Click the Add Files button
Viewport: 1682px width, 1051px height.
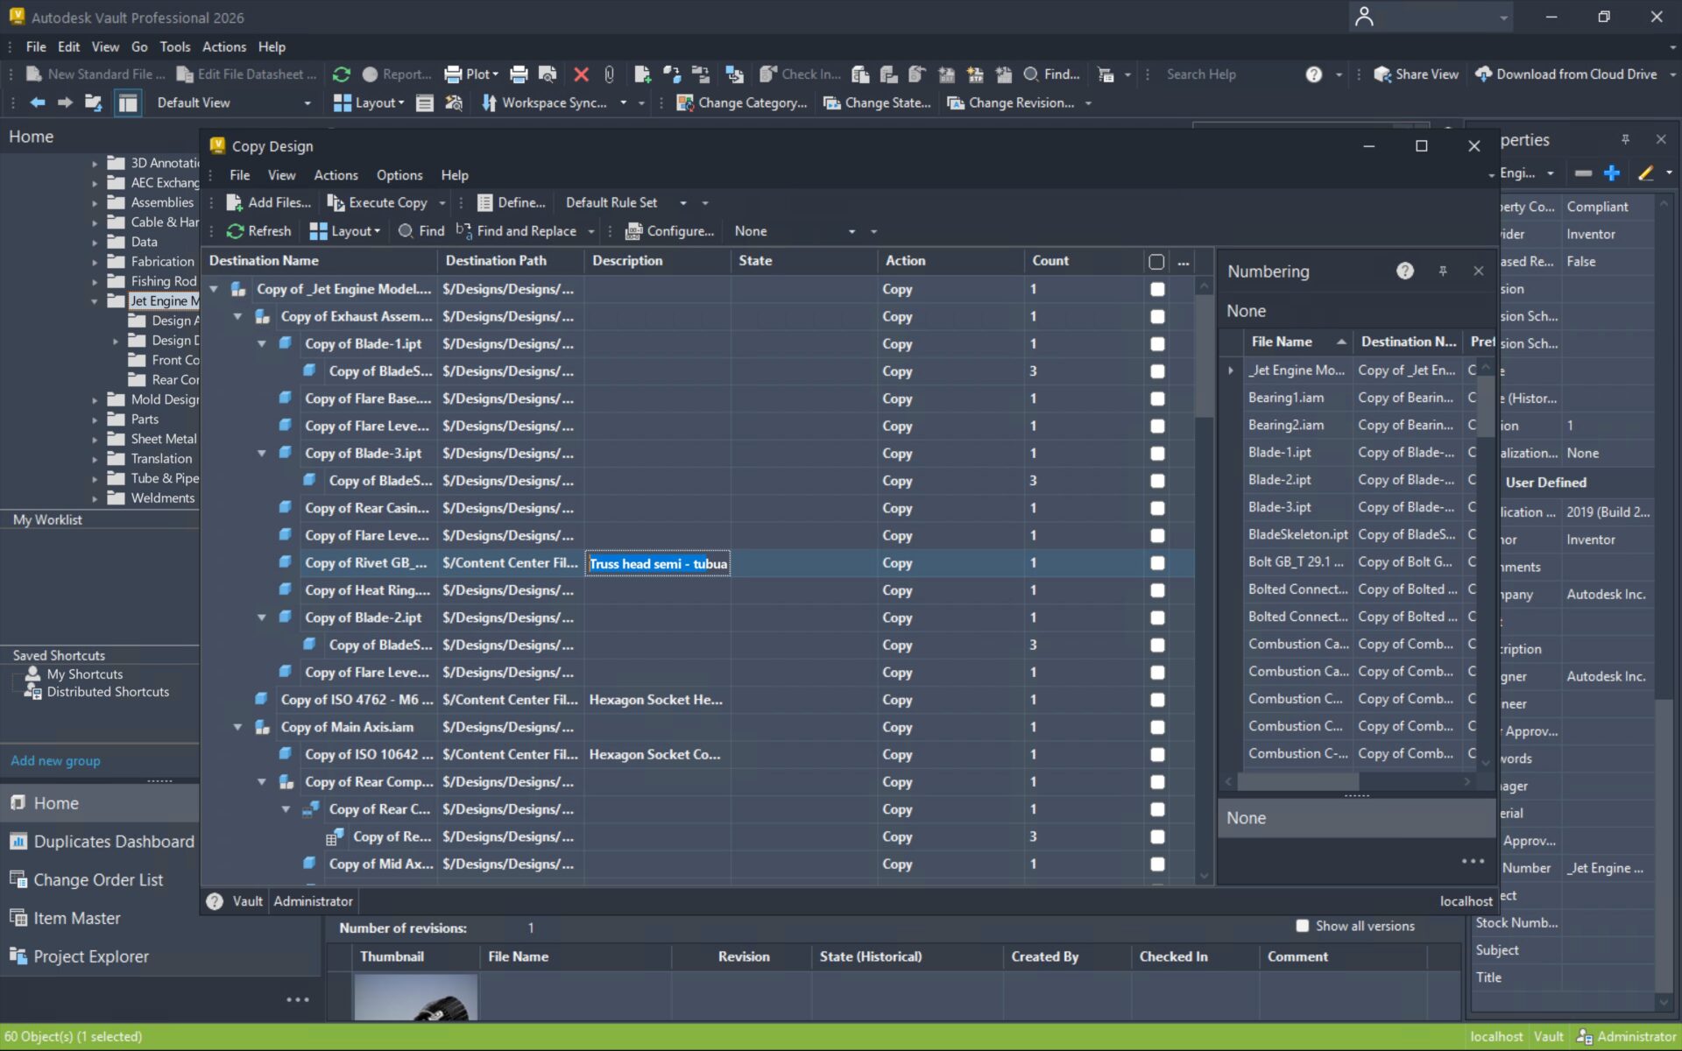267,202
